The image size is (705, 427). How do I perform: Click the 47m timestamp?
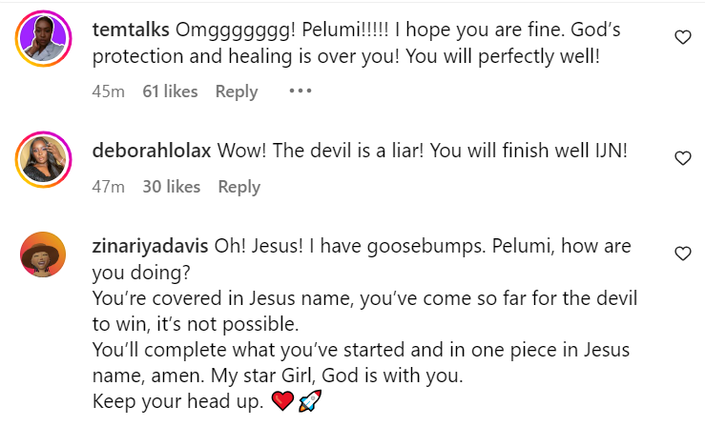click(109, 187)
